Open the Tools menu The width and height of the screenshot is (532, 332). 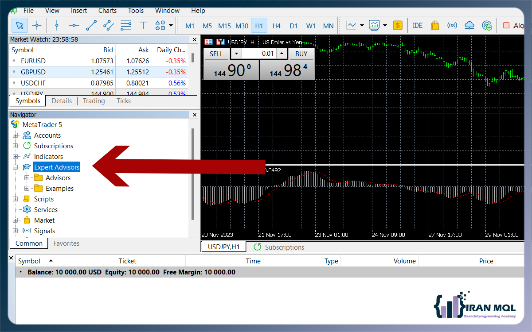[x=136, y=10]
